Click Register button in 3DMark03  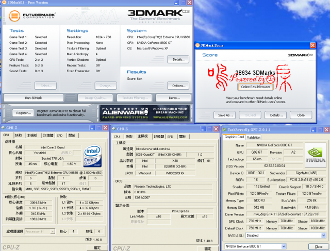coord(23,113)
